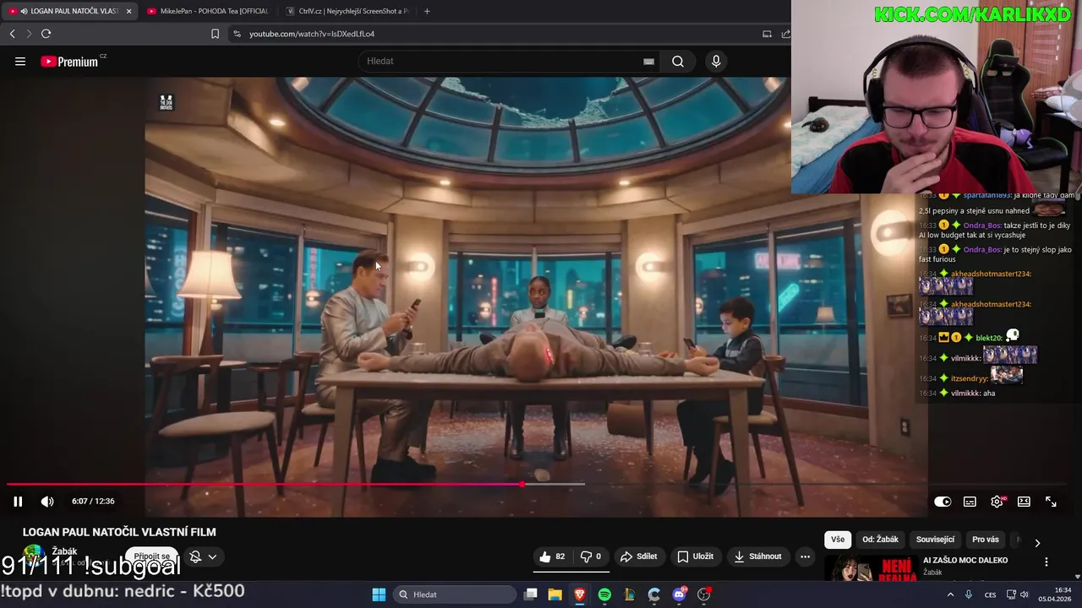The height and width of the screenshot is (608, 1082).
Task: Open site settings icon in address bar
Action: pyautogui.click(x=237, y=34)
